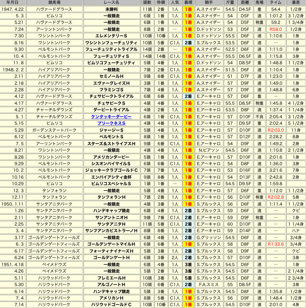Select the race name ピムリコスペシャルS
The image size is (306, 308).
tap(111, 184)
